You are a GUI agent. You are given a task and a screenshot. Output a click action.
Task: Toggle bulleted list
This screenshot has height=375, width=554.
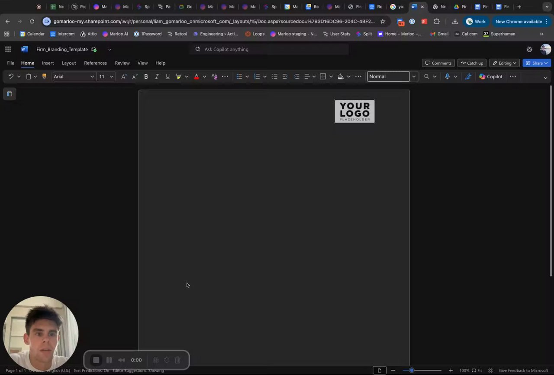[239, 76]
